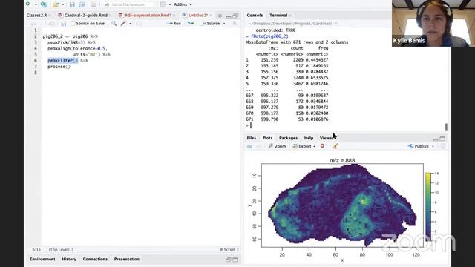The image size is (475, 267).
Task: Click the Save All icon
Action: (x=82, y=4)
